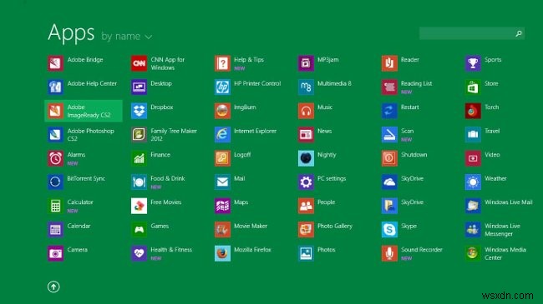The height and width of the screenshot is (304, 543).
Task: Open the Scan app icon
Action: click(389, 135)
